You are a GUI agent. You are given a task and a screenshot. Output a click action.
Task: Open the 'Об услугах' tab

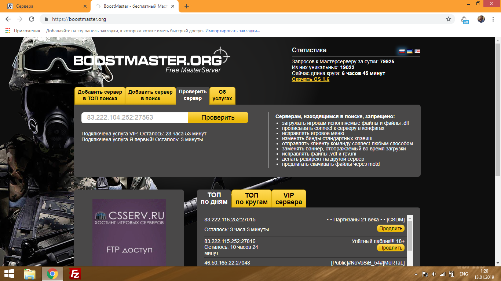[222, 95]
